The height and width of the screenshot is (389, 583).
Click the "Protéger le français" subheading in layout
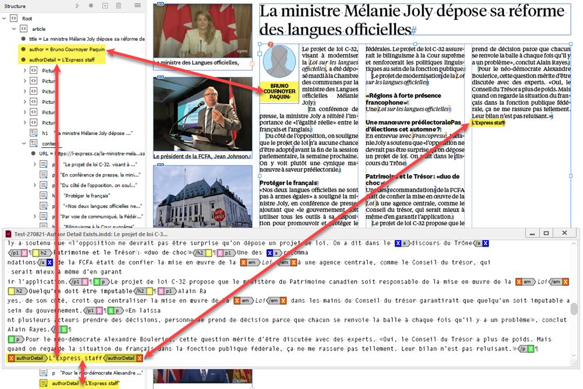pyautogui.click(x=288, y=183)
